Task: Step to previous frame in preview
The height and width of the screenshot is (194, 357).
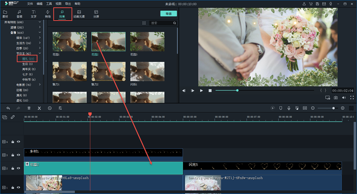Action: pos(184,90)
